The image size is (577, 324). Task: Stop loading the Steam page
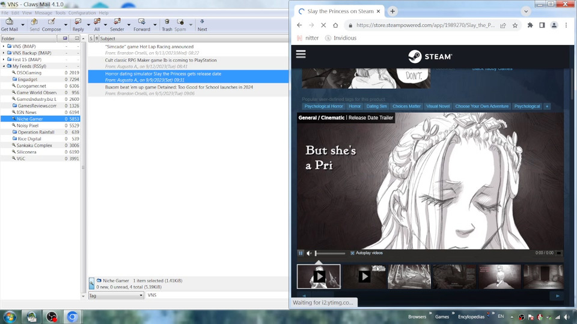(x=323, y=25)
